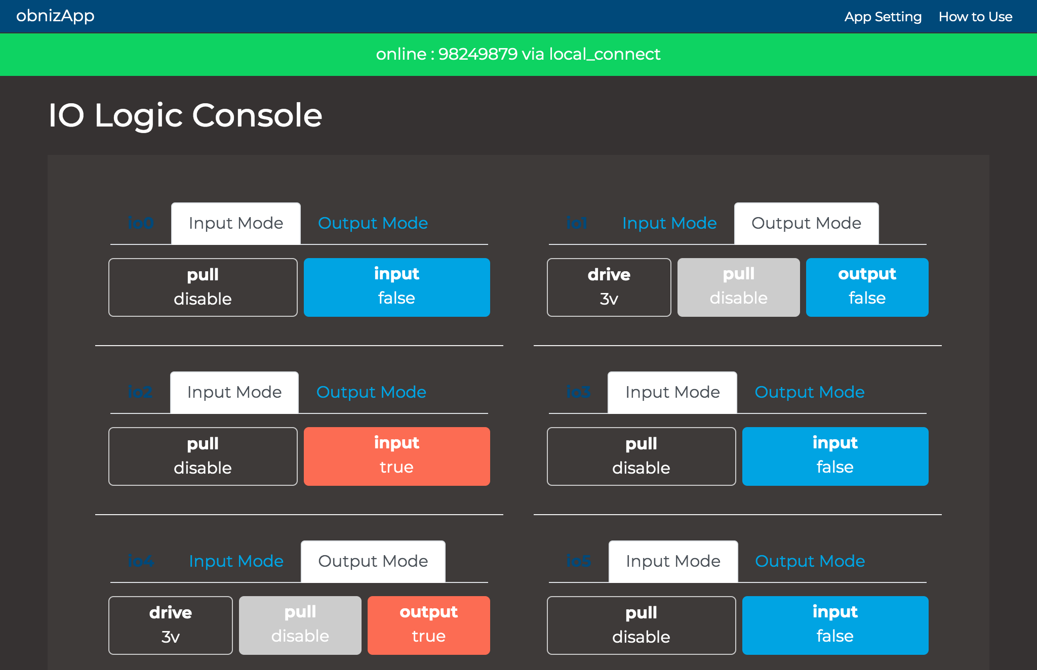Screen dimensions: 1037x670
Task: Change io5 pull disable setting
Action: click(x=641, y=625)
